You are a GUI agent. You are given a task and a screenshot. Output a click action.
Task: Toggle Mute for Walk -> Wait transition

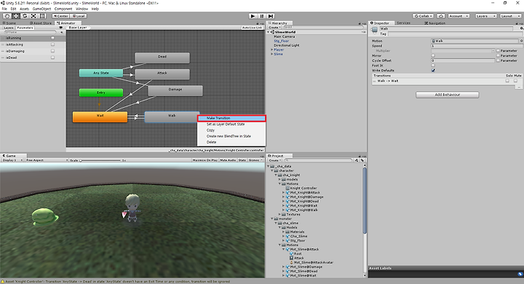click(x=515, y=81)
